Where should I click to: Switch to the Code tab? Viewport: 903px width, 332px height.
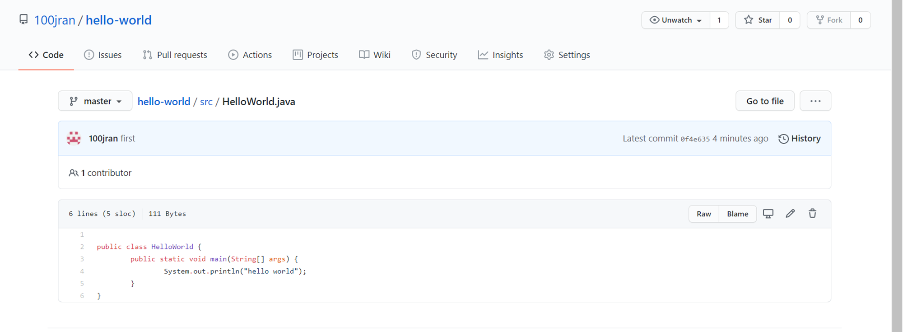click(46, 55)
